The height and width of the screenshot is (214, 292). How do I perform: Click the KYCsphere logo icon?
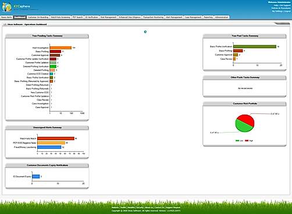7,8
